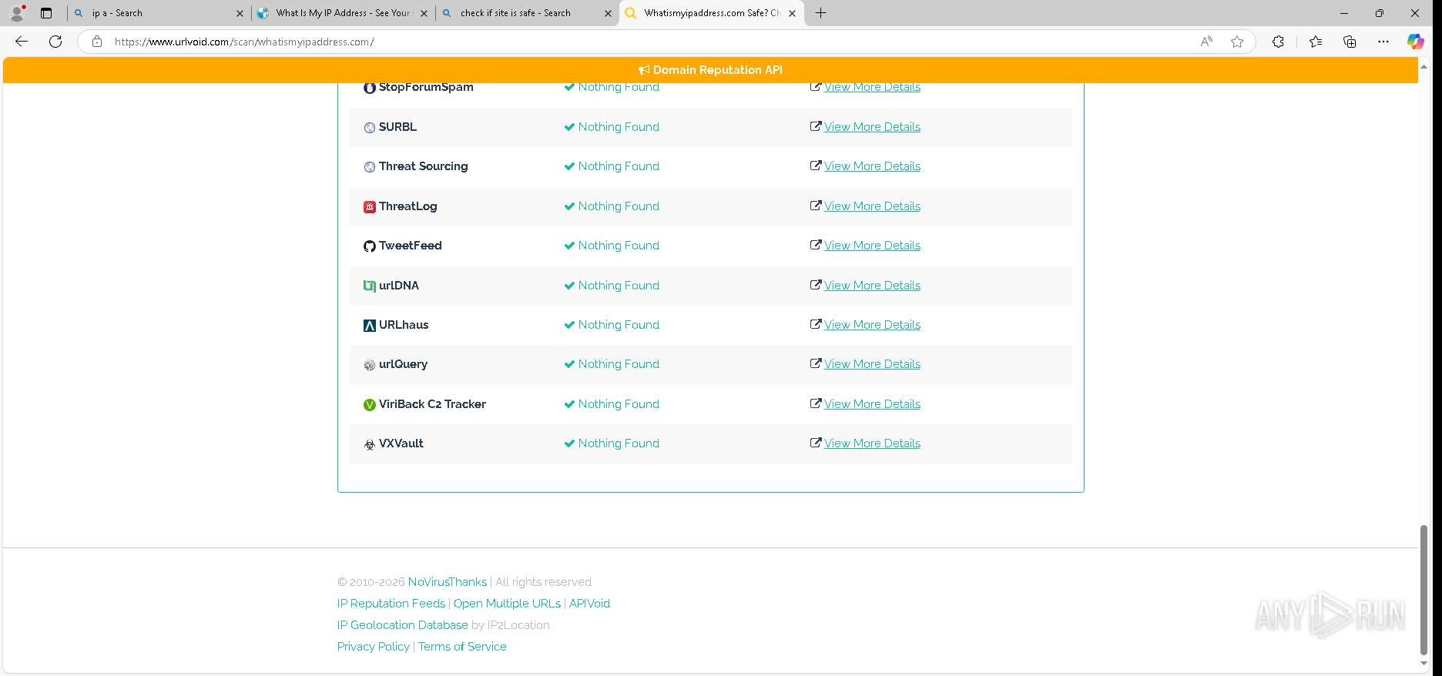Click 'Nothing Found' result for URLhaus
Viewport: 1442px width, 676px height.
coord(619,325)
